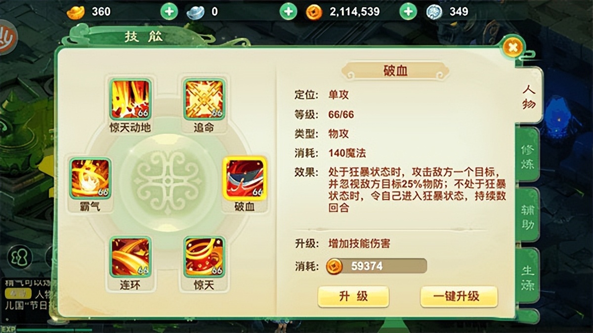Image resolution: width=593 pixels, height=333 pixels.
Task: Select the 连环 skill icon
Action: (x=130, y=257)
